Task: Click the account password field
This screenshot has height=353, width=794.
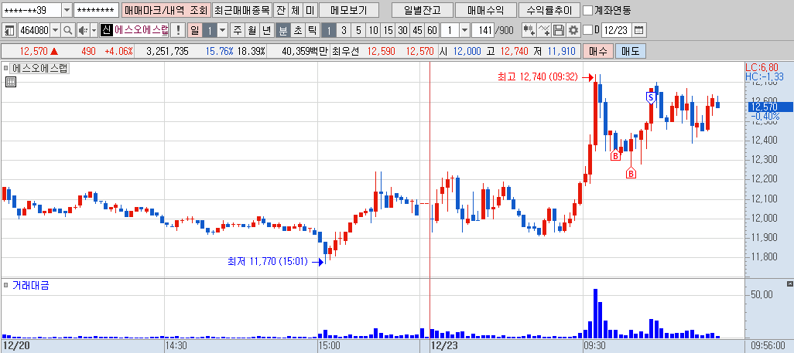Action: click(96, 9)
